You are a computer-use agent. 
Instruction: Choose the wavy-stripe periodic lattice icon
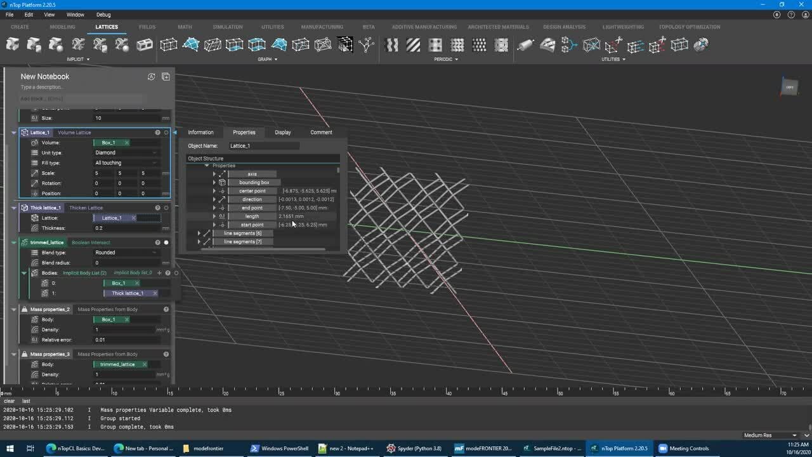tap(391, 44)
